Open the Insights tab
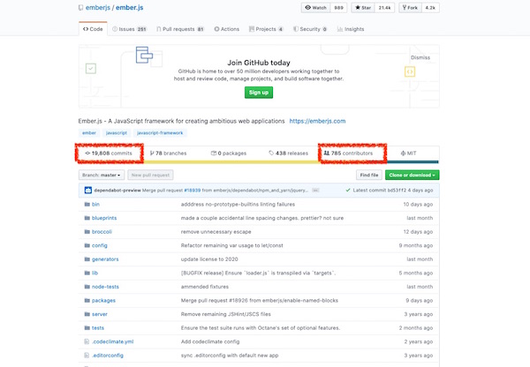Viewport: 530px width, 367px height. (351, 29)
